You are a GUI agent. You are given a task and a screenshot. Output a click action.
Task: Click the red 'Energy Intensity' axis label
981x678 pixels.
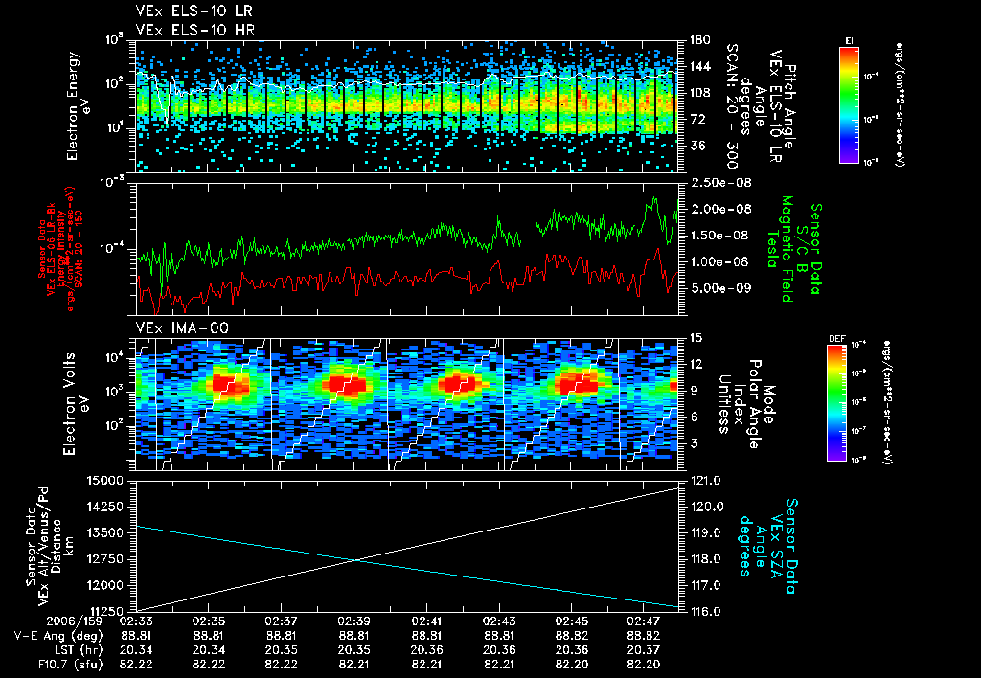61,248
